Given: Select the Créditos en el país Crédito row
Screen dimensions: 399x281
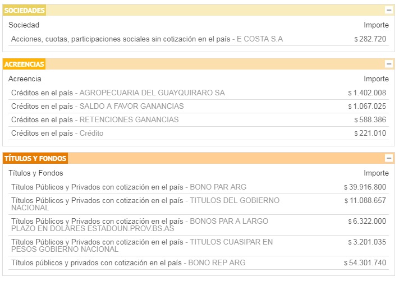Looking at the screenshot, I should (57, 133).
